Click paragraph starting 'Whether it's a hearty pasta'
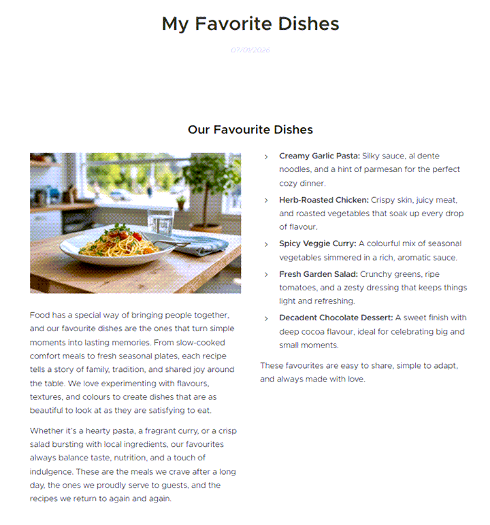The width and height of the screenshot is (490, 525). pos(133,464)
